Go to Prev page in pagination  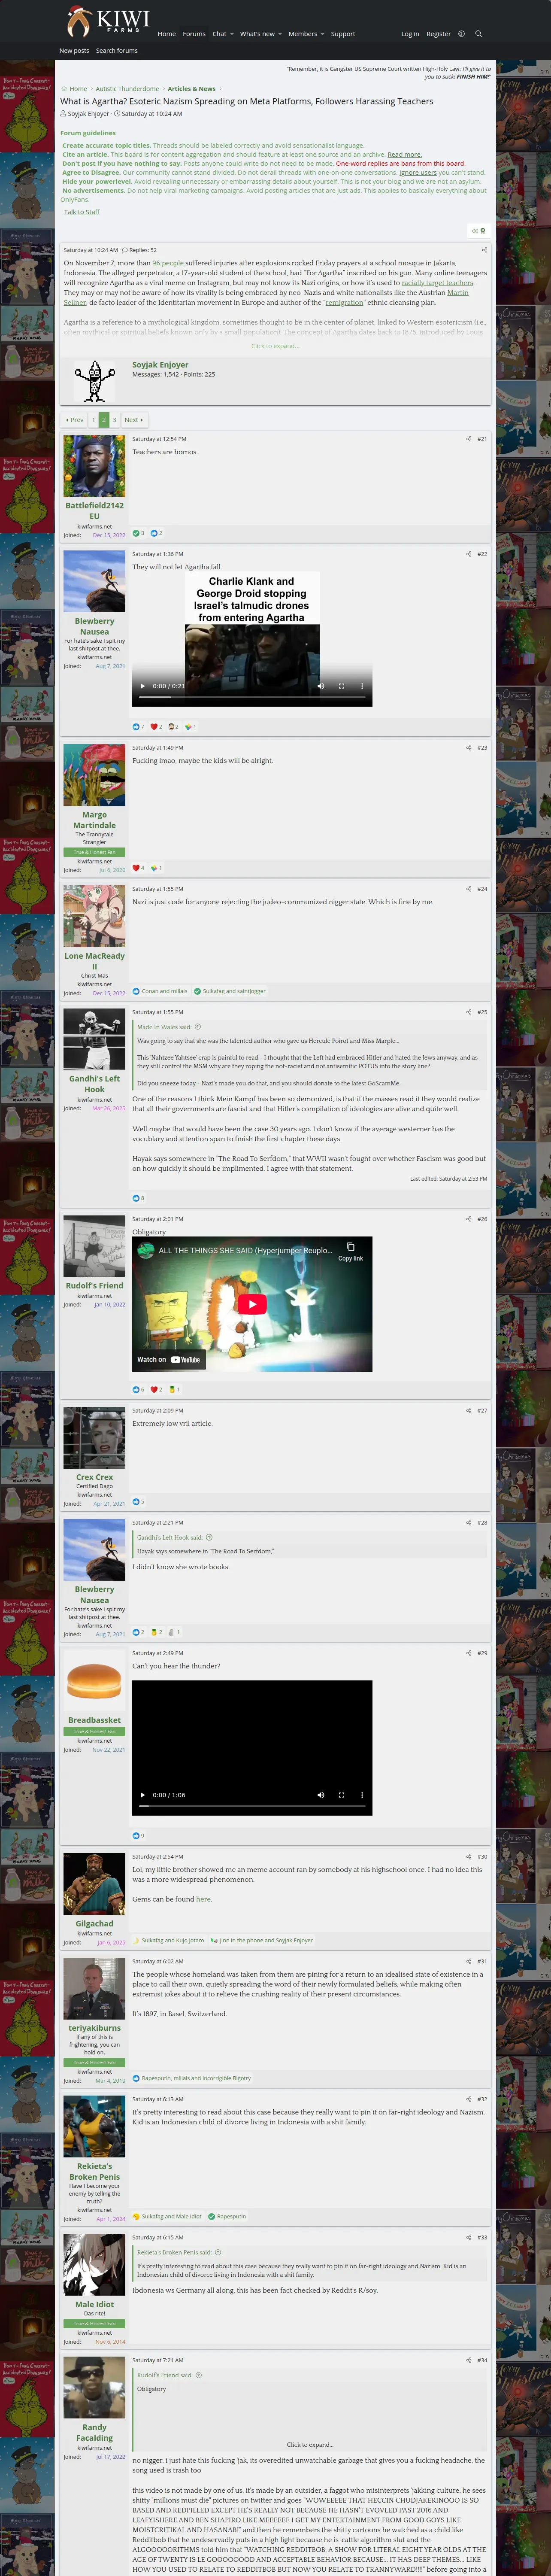[74, 420]
